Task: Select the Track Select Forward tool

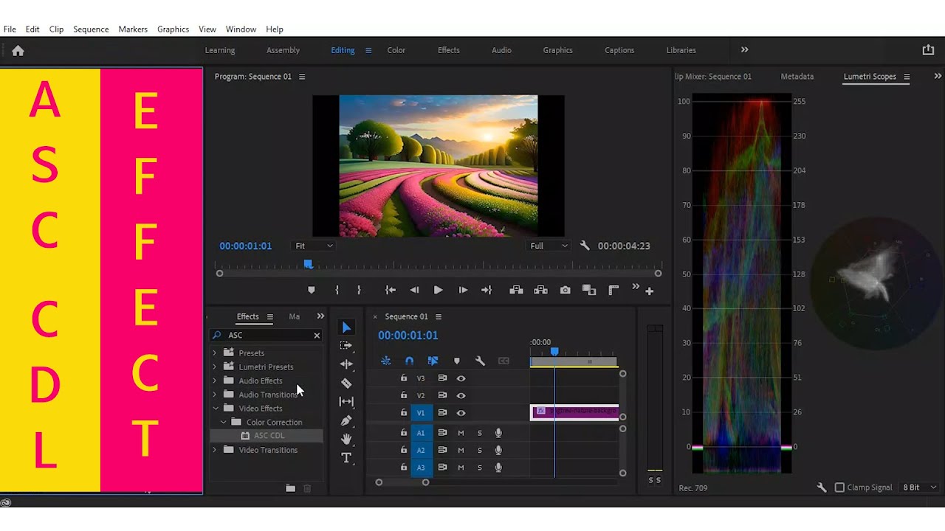Action: coord(346,345)
